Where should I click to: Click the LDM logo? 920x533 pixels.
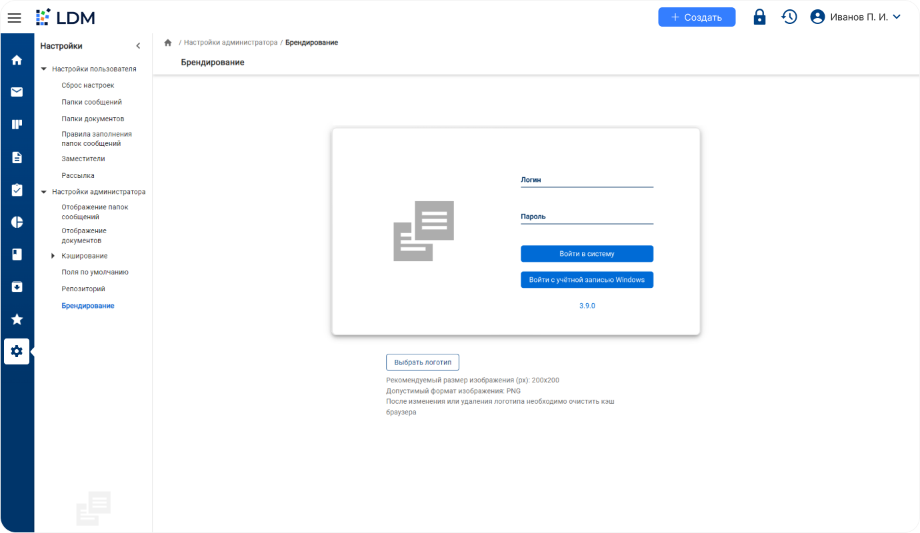pyautogui.click(x=65, y=17)
